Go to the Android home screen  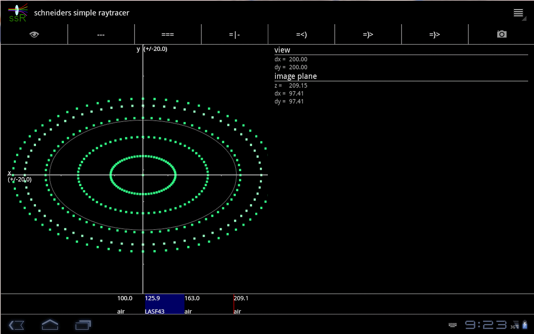click(50, 324)
